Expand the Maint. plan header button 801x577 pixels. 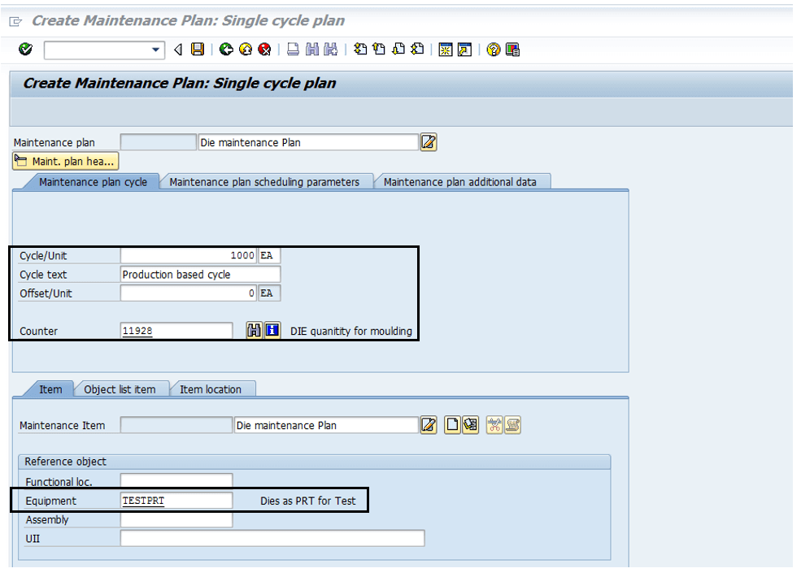tap(65, 160)
